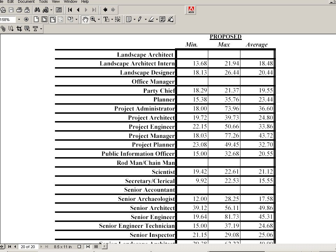Select the Text Select tool
The height and width of the screenshot is (252, 336).
pos(106,20)
